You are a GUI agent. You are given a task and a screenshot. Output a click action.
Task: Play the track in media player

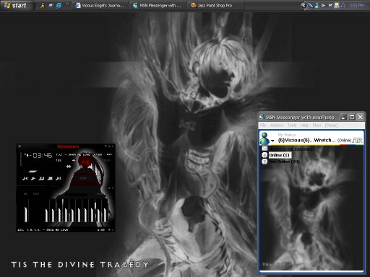33,178
